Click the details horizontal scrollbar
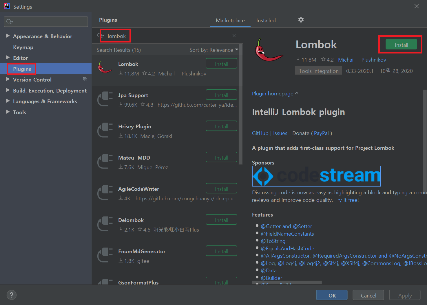The image size is (427, 305). 287,282
